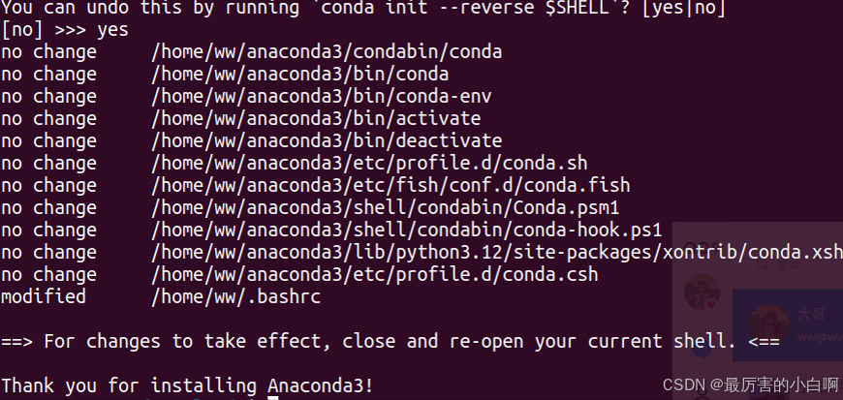Focus the 搜索 search field
The width and height of the screenshot is (843, 400).
point(796,264)
